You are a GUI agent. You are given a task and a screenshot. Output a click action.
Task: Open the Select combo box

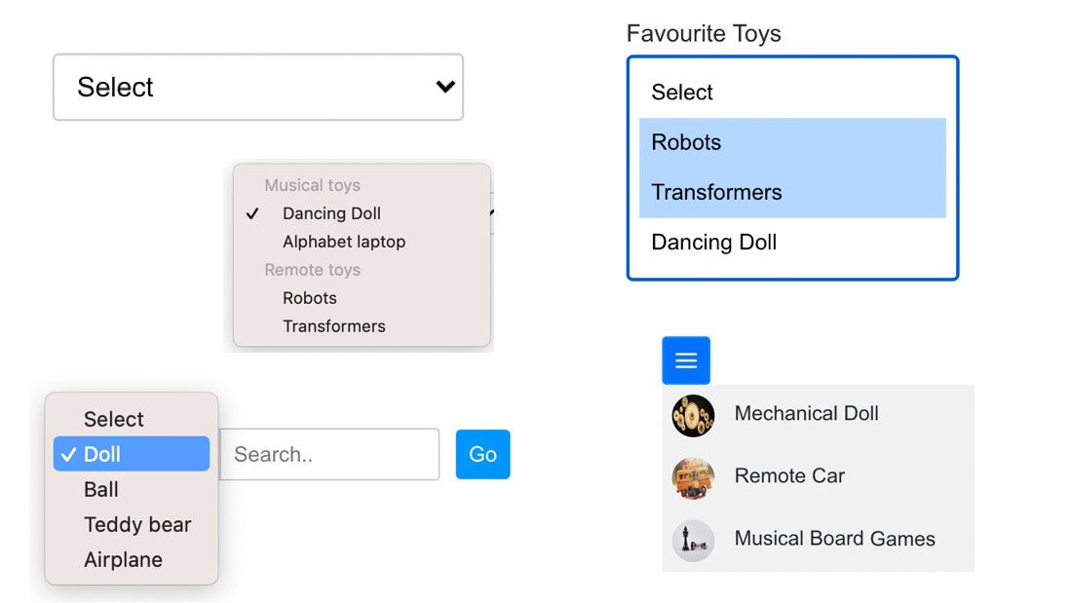point(257,87)
